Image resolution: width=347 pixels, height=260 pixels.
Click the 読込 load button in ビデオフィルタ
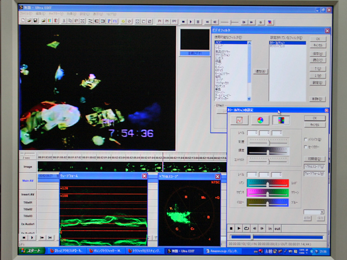coord(318,60)
